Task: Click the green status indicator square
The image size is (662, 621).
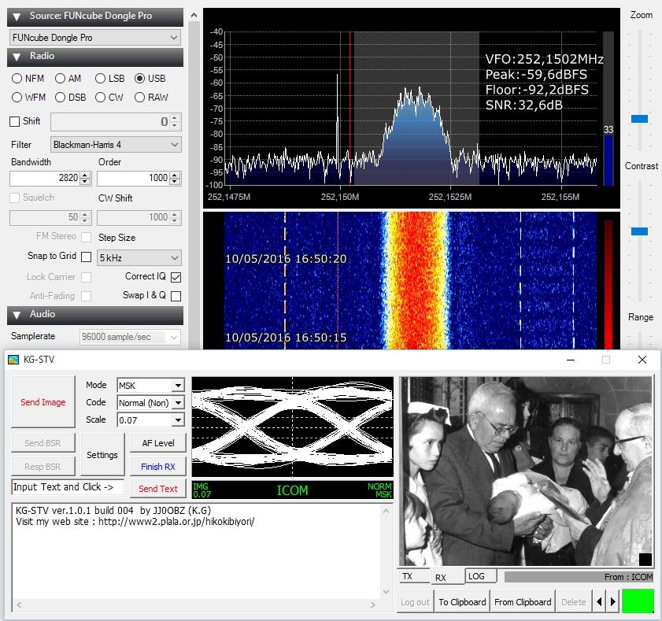Action: pos(638,601)
